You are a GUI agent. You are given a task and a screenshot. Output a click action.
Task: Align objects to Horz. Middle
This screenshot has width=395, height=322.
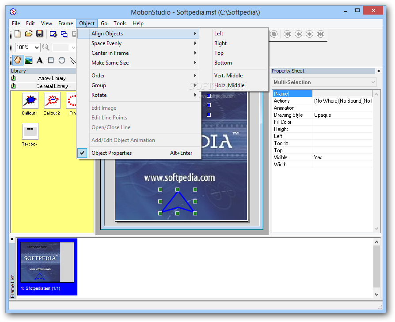point(234,85)
